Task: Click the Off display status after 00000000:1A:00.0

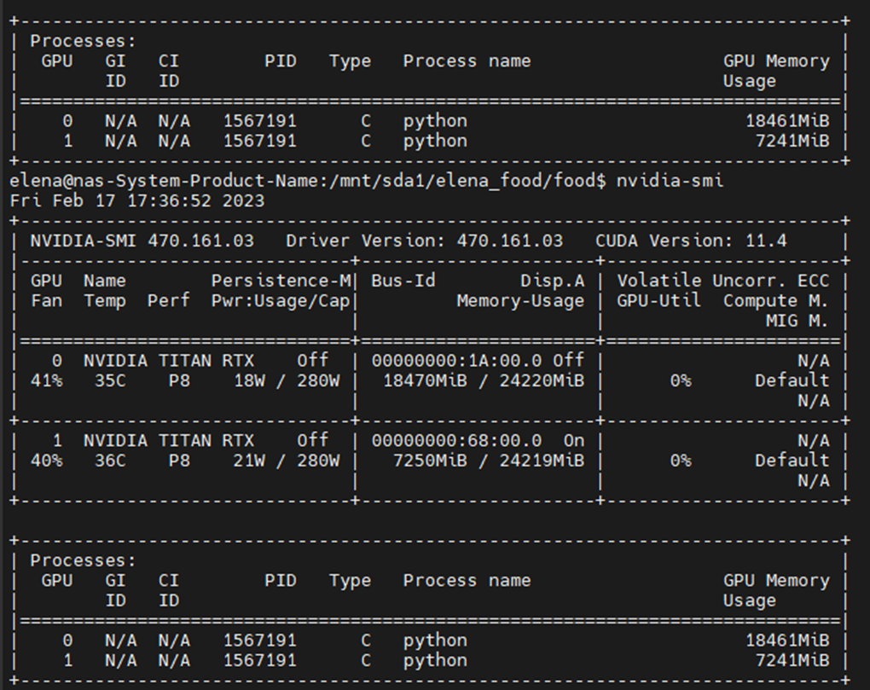Action: [568, 361]
